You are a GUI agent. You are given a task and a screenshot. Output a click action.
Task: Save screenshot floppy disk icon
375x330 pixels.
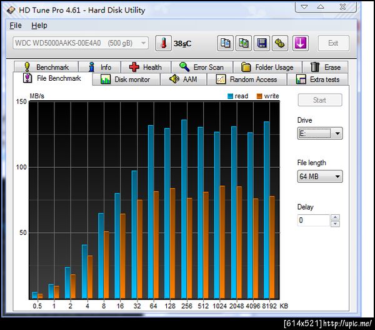click(x=262, y=43)
